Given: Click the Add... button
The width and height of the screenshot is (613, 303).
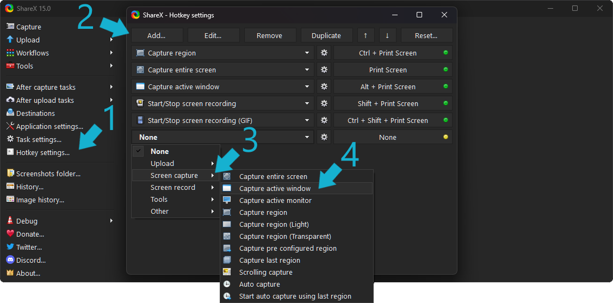Looking at the screenshot, I should (157, 35).
